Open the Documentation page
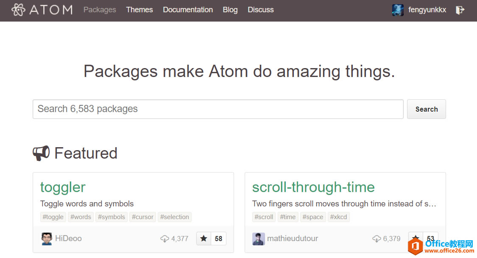Image resolution: width=477 pixels, height=258 pixels. (188, 9)
